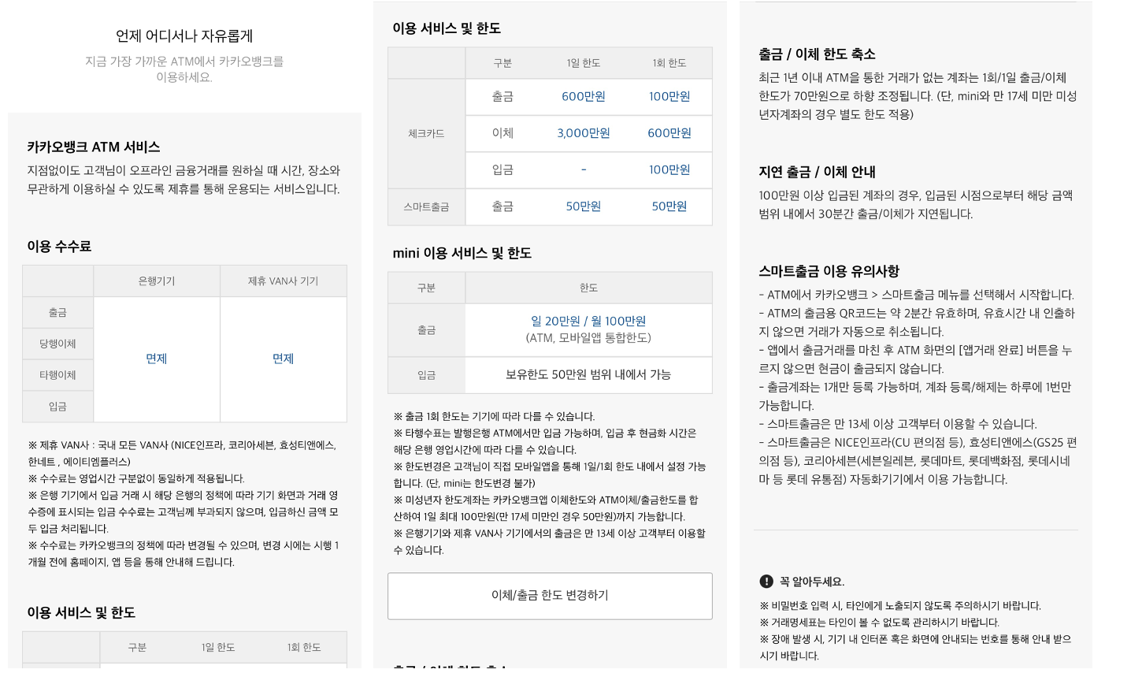This screenshot has height=673, width=1131.
Task: Click the mini 이용 서비스 및 한도 heading
Action: point(462,253)
